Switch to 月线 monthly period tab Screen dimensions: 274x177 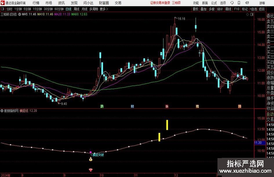point(84,9)
